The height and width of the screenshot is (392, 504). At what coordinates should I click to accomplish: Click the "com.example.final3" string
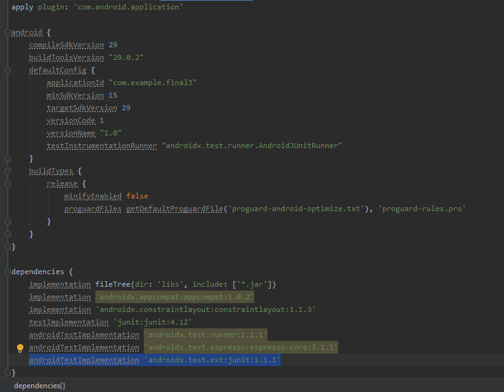pyautogui.click(x=153, y=83)
